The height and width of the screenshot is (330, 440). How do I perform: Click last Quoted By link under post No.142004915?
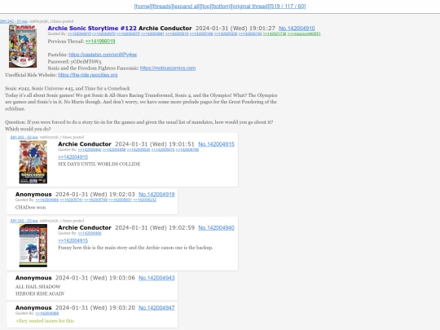click(187, 150)
